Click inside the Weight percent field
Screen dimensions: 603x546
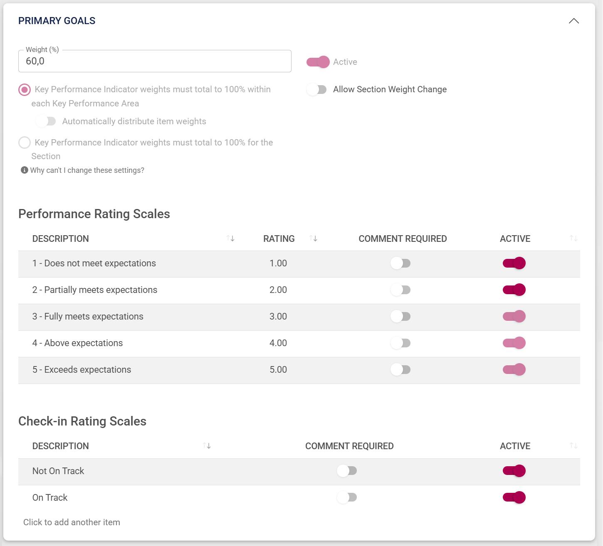coord(154,61)
